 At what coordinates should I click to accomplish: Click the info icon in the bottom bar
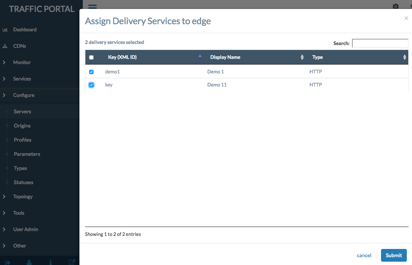click(51, 262)
